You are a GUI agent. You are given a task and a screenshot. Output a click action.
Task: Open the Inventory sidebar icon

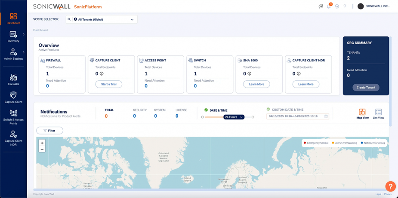pos(13,34)
